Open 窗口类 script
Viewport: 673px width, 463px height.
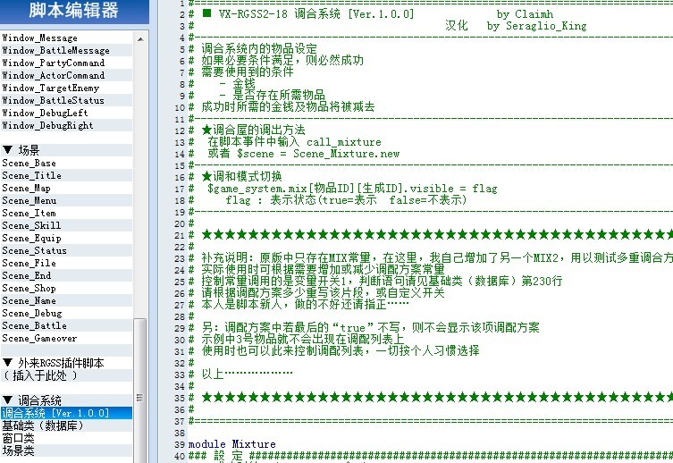point(66,438)
